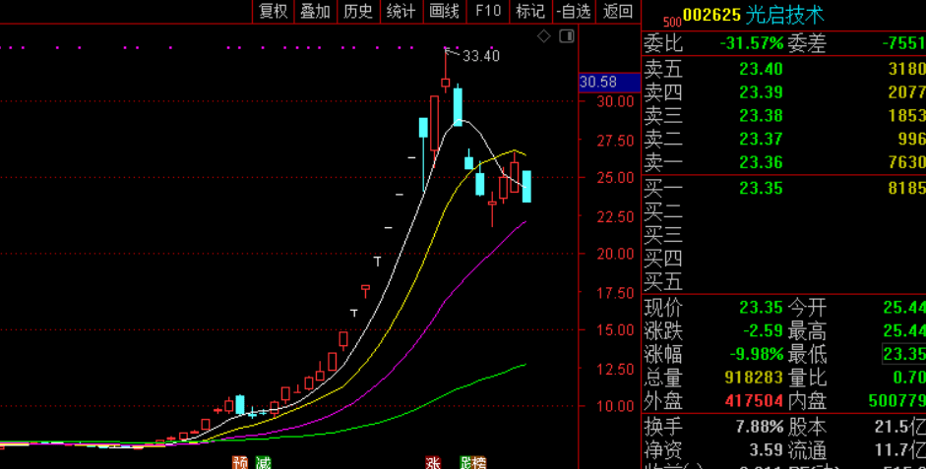Open the 标记 mark menu
This screenshot has height=469, width=926.
coord(530,12)
